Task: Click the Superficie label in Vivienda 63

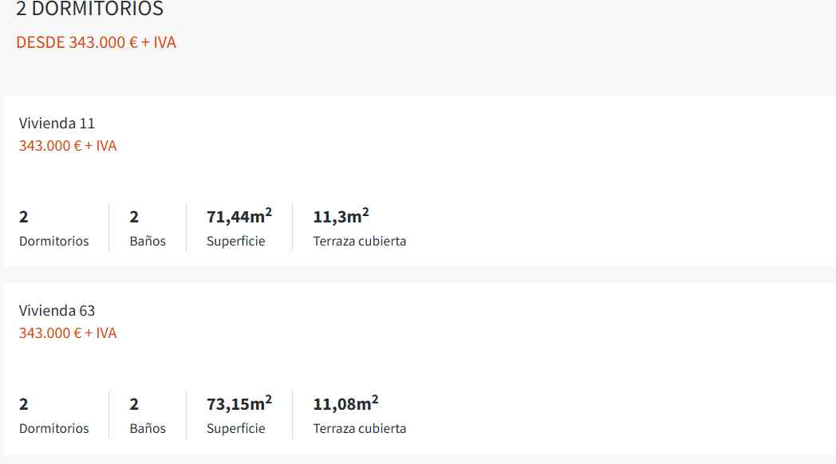Action: (x=235, y=428)
